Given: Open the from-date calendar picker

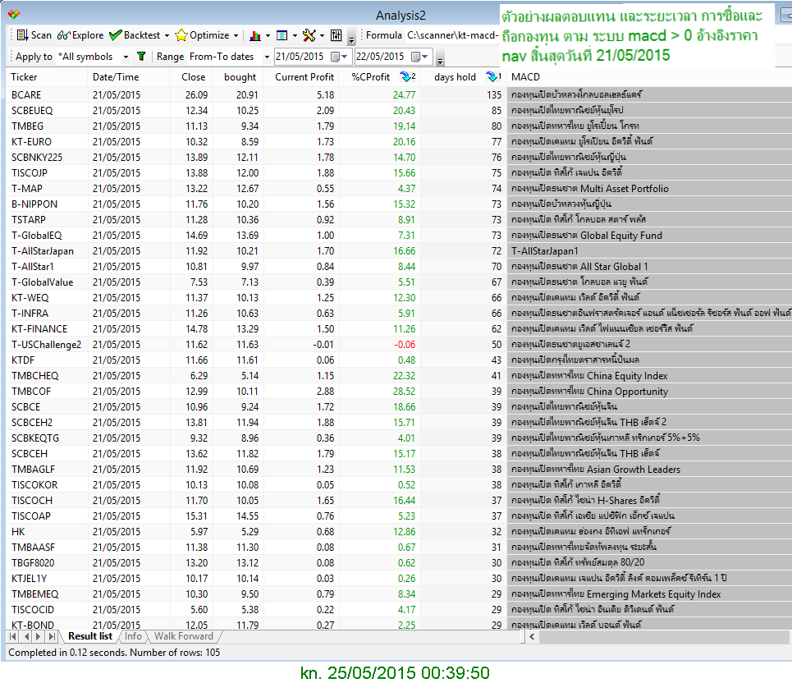Looking at the screenshot, I should [x=339, y=57].
